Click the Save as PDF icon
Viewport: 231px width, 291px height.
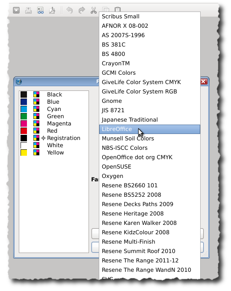[52, 10]
